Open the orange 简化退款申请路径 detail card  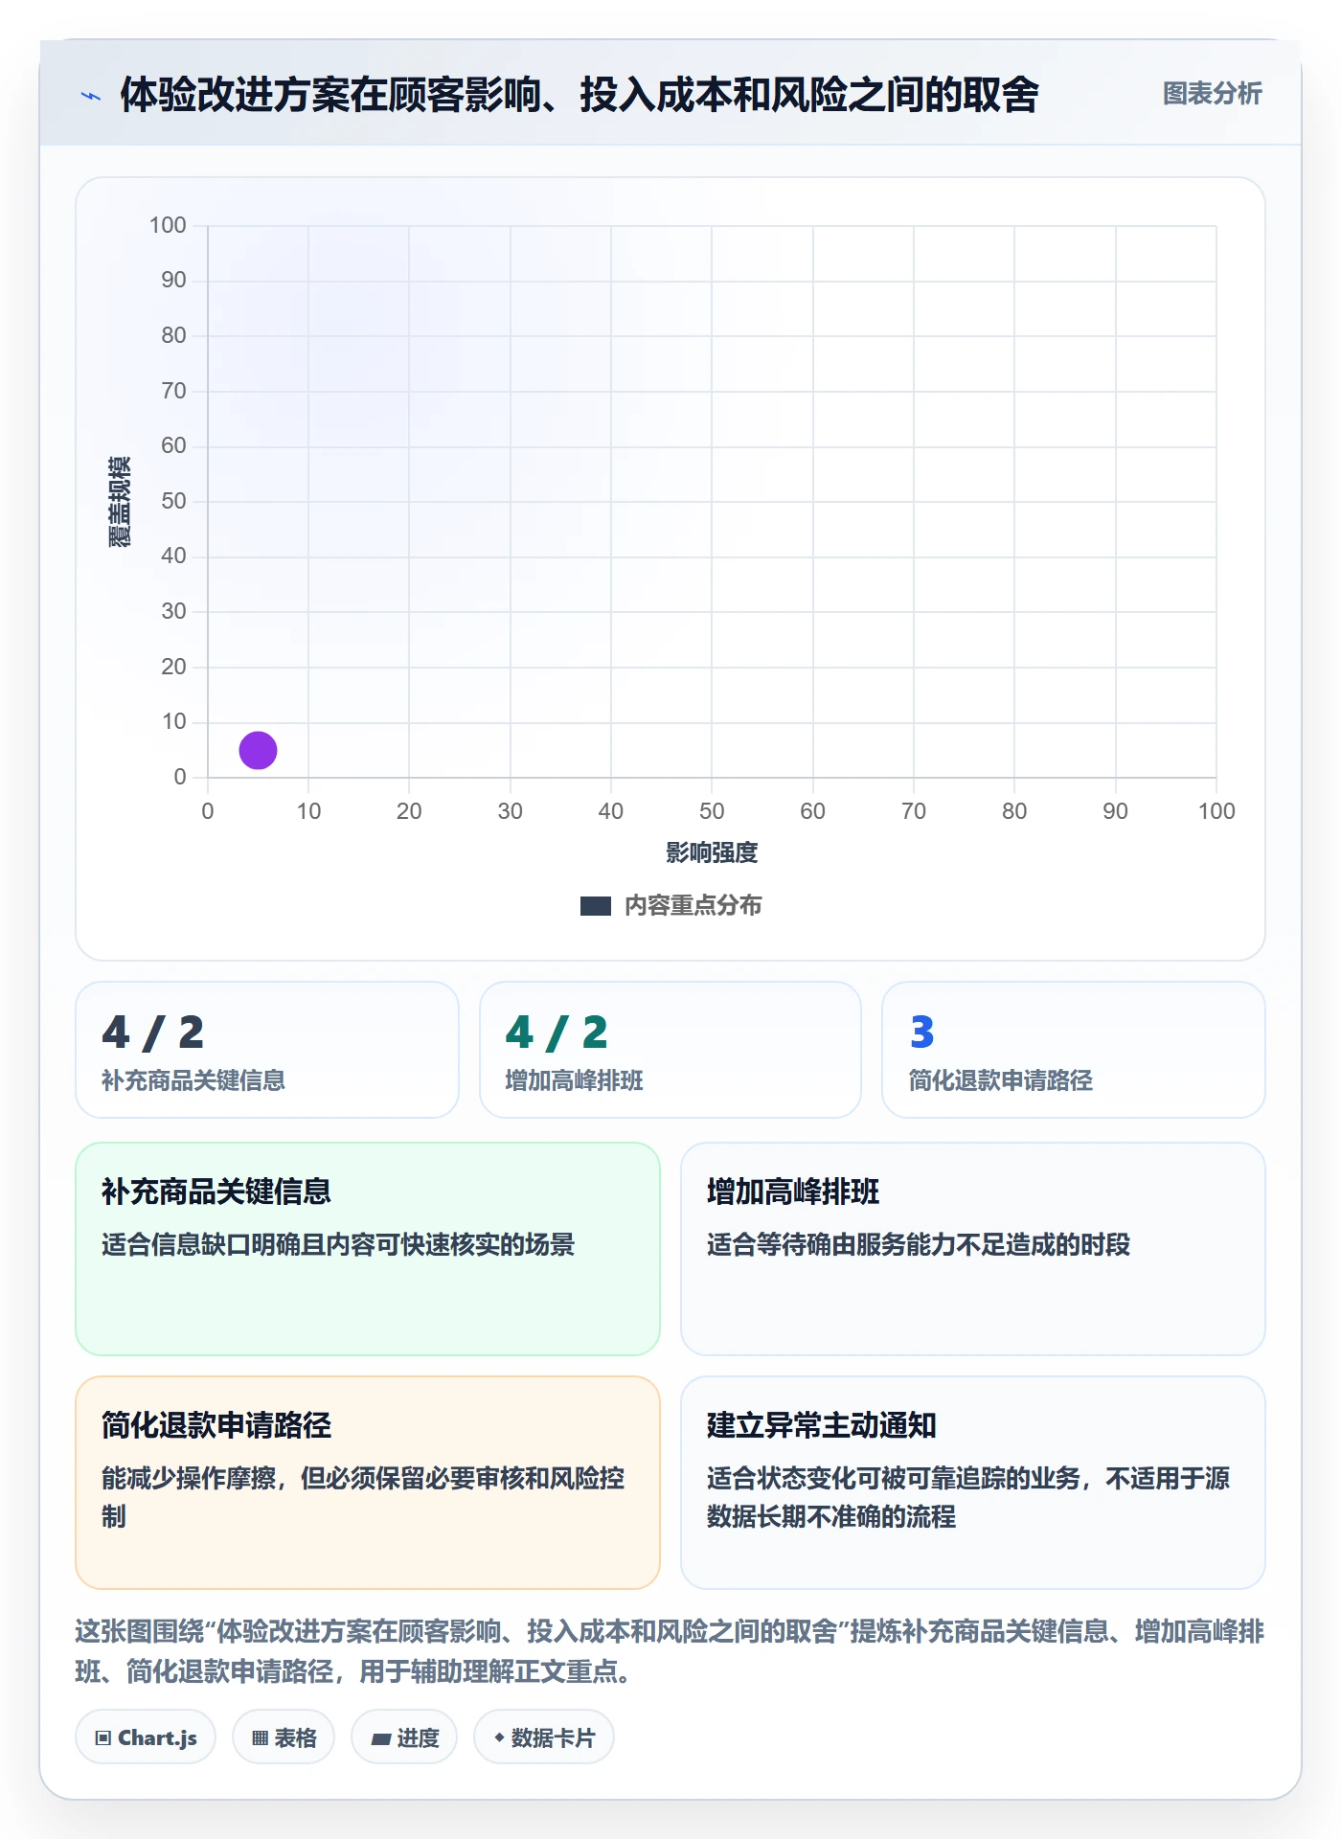[368, 1483]
